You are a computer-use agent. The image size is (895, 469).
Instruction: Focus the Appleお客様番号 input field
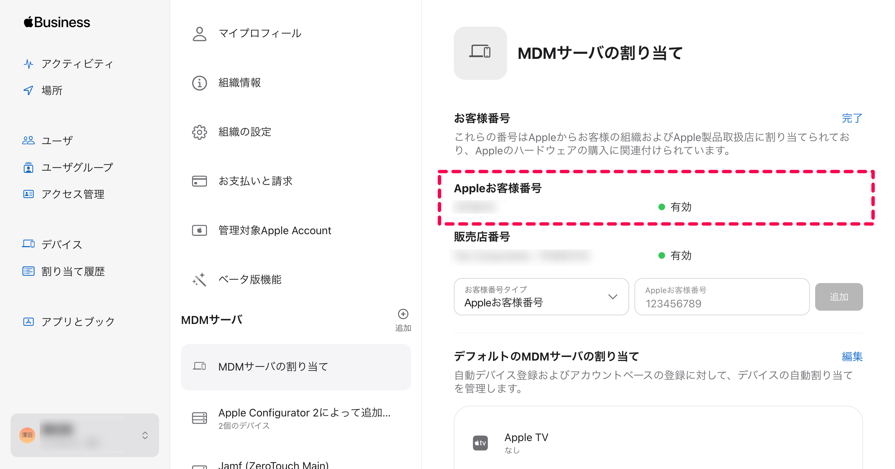tap(722, 297)
